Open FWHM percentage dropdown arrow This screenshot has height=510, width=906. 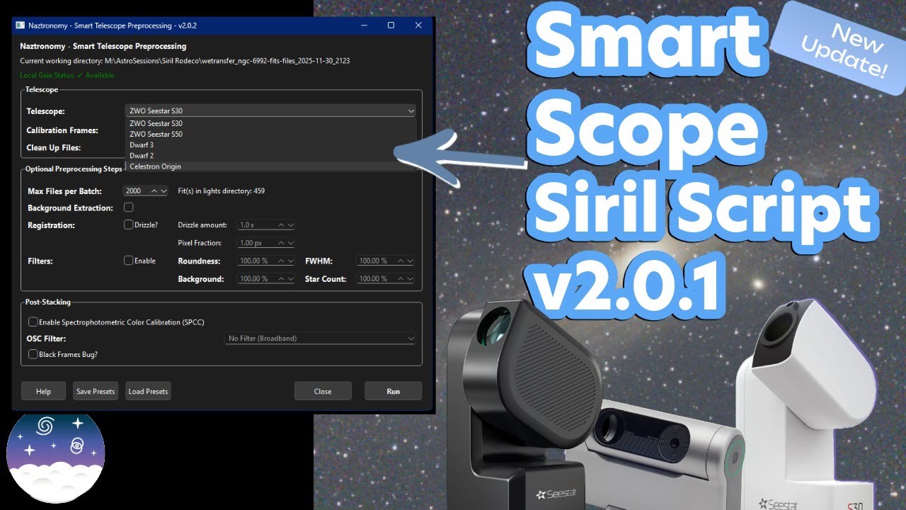[410, 261]
